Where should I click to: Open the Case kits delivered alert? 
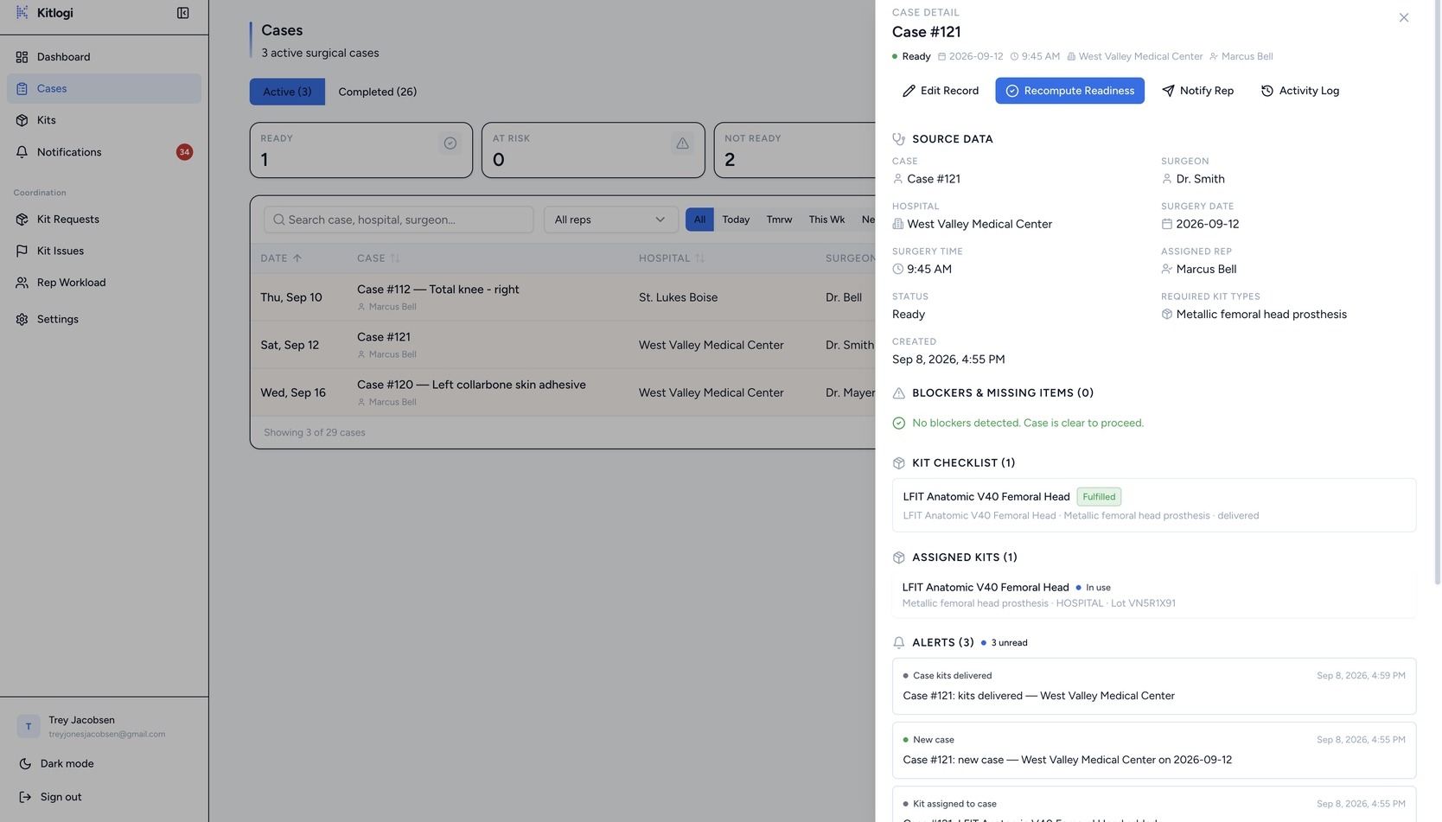click(1154, 686)
